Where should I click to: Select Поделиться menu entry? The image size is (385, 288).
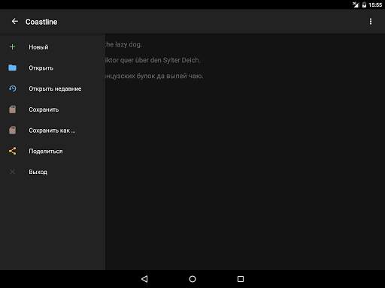coord(53,151)
